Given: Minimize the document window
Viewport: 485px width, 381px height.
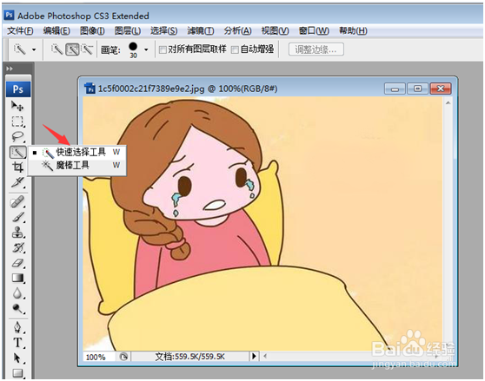Looking at the screenshot, I should coord(395,89).
